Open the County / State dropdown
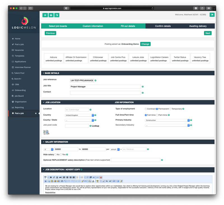 [x=79, y=120]
